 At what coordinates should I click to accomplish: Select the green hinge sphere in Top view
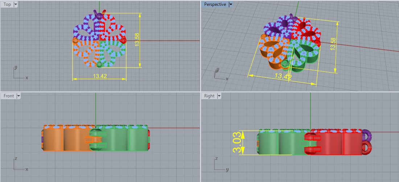[x=99, y=64]
